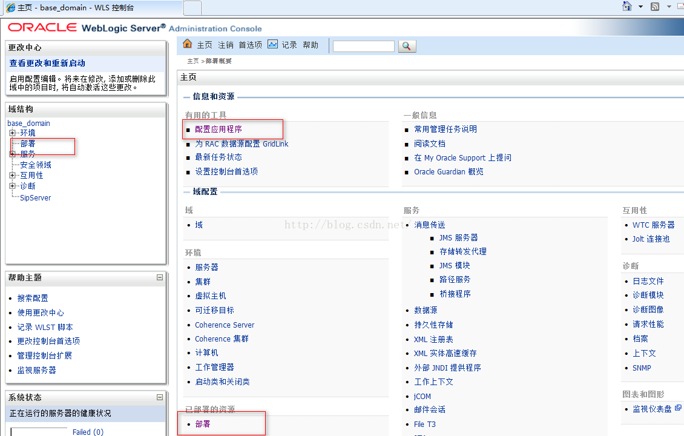Image resolution: width=684 pixels, height=436 pixels.
Task: Click the magnifier search button
Action: pos(407,46)
